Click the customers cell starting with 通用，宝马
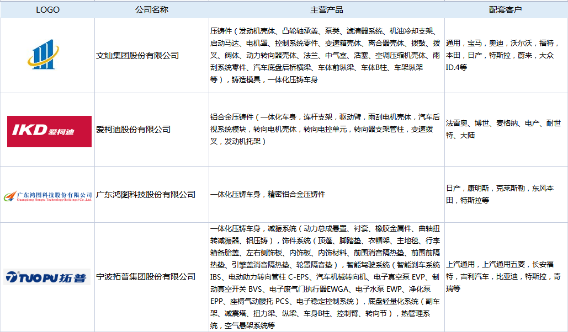 (506, 55)
